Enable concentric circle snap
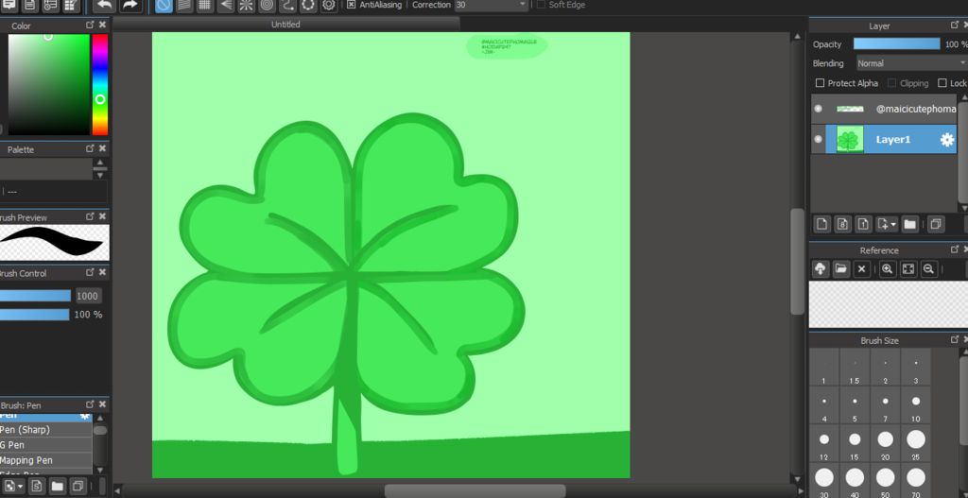The image size is (968, 498). 267,6
